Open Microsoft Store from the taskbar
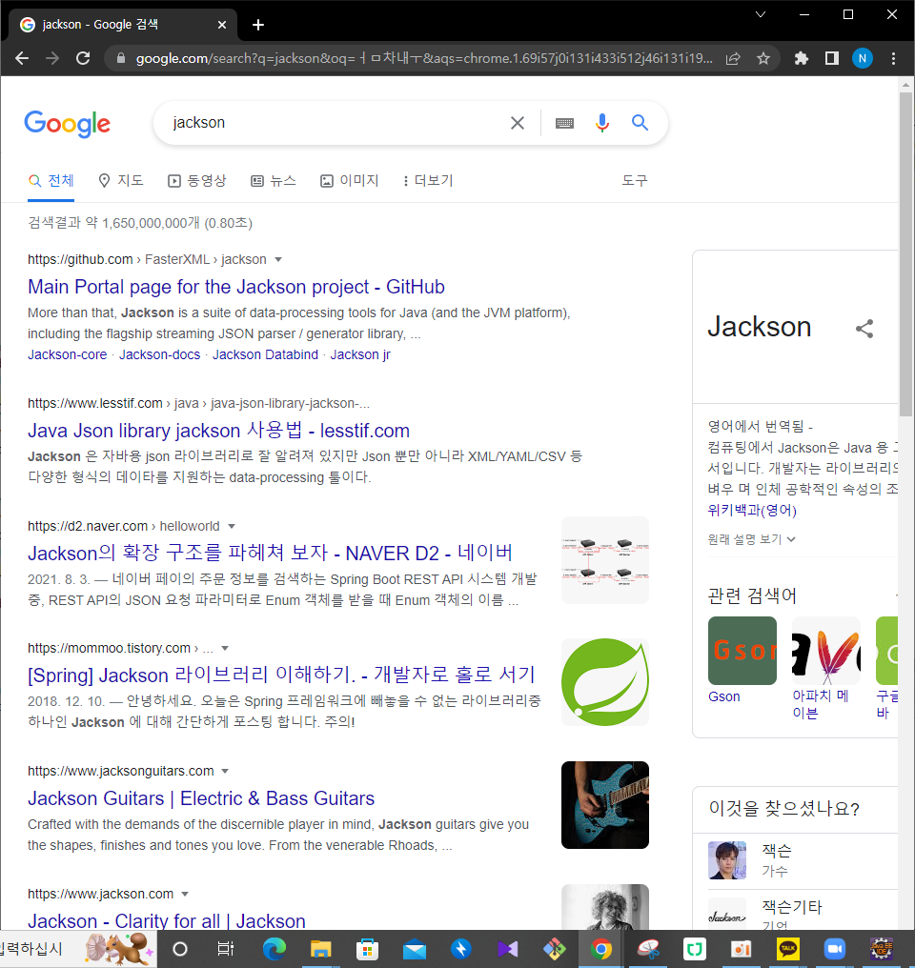 367,949
